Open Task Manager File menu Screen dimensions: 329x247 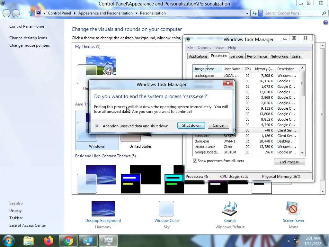pos(190,48)
